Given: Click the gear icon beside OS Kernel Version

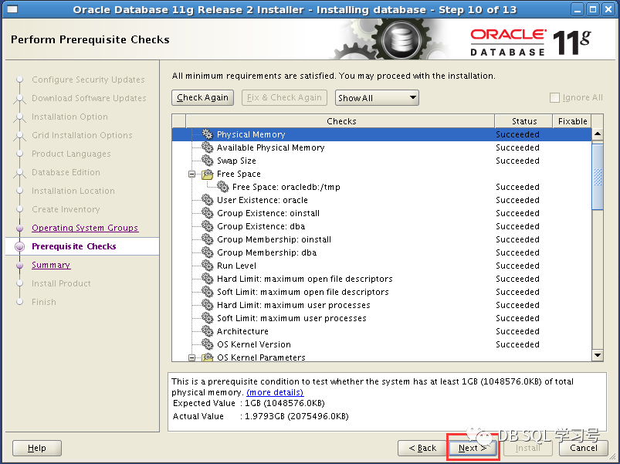Looking at the screenshot, I should [207, 344].
